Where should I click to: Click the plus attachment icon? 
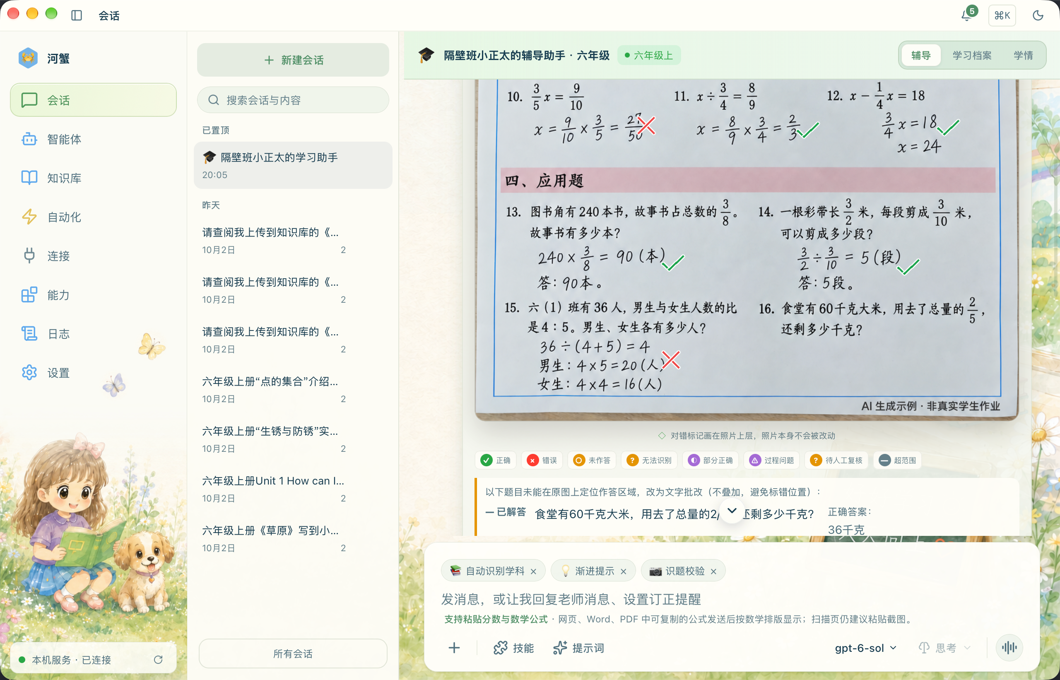point(454,648)
